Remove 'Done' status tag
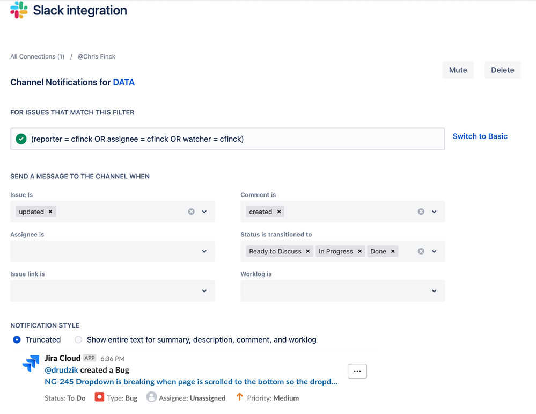This screenshot has width=536, height=414. (393, 251)
